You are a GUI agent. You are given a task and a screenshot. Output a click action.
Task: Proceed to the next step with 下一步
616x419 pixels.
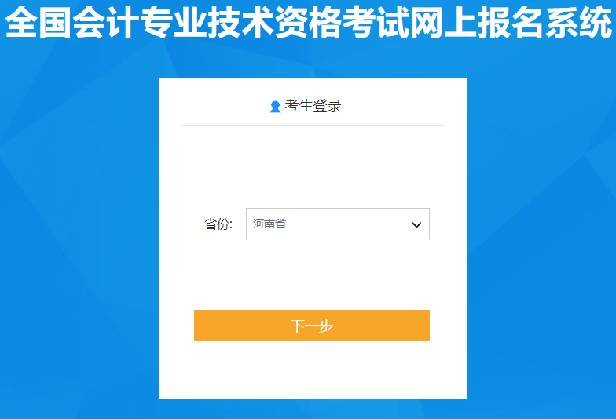click(311, 326)
